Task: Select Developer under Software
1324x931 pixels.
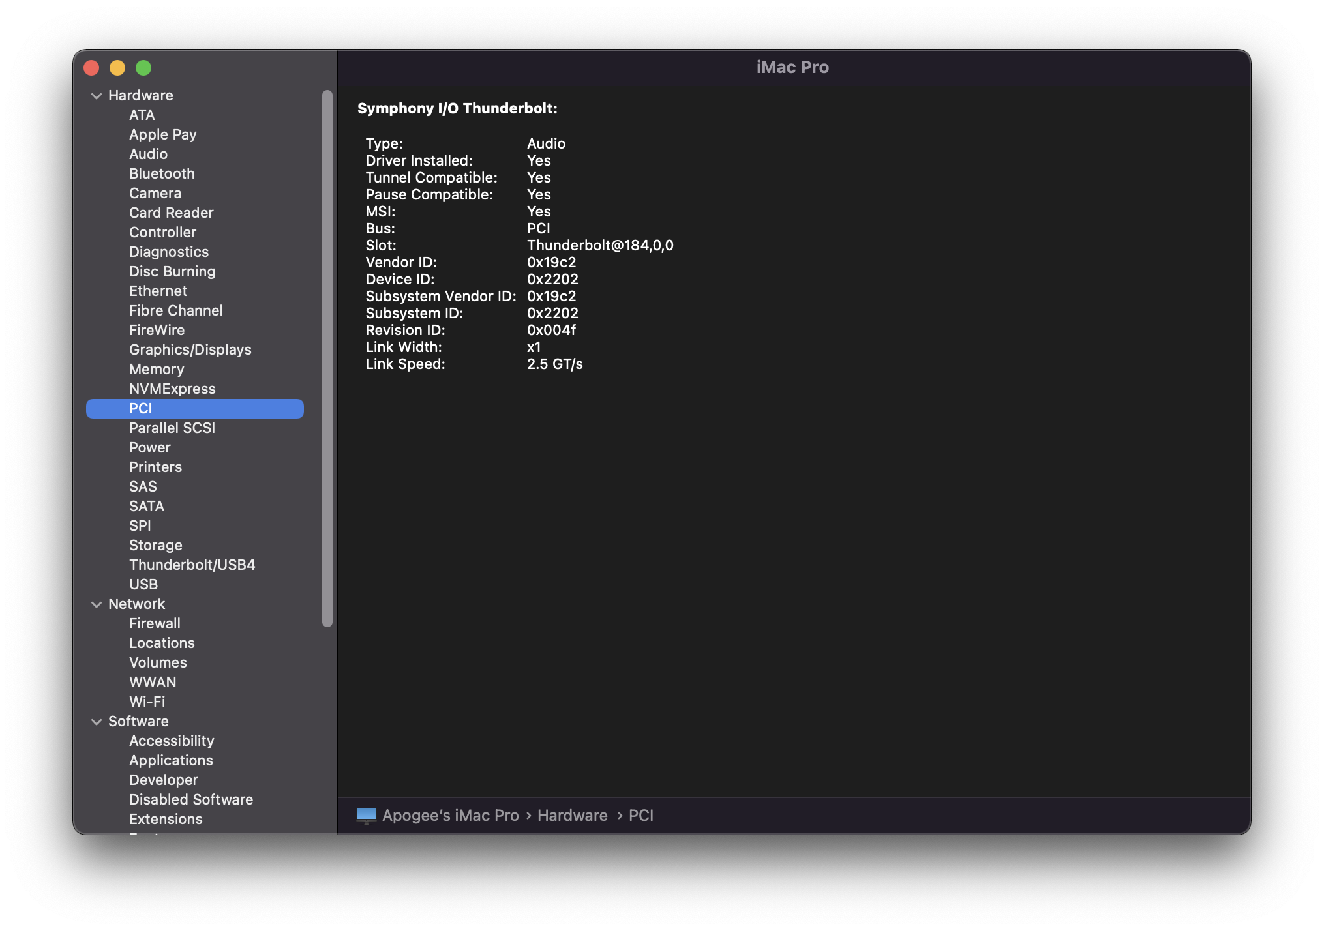Action: point(163,780)
